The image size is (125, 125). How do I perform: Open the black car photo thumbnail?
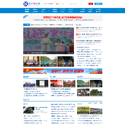pyautogui.click(x=29, y=110)
